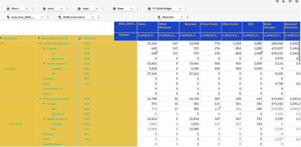Viewport: 301px width, 147px height.
Task: Click the JPY currency cell under Jan-2004
Action: click(x=87, y=134)
